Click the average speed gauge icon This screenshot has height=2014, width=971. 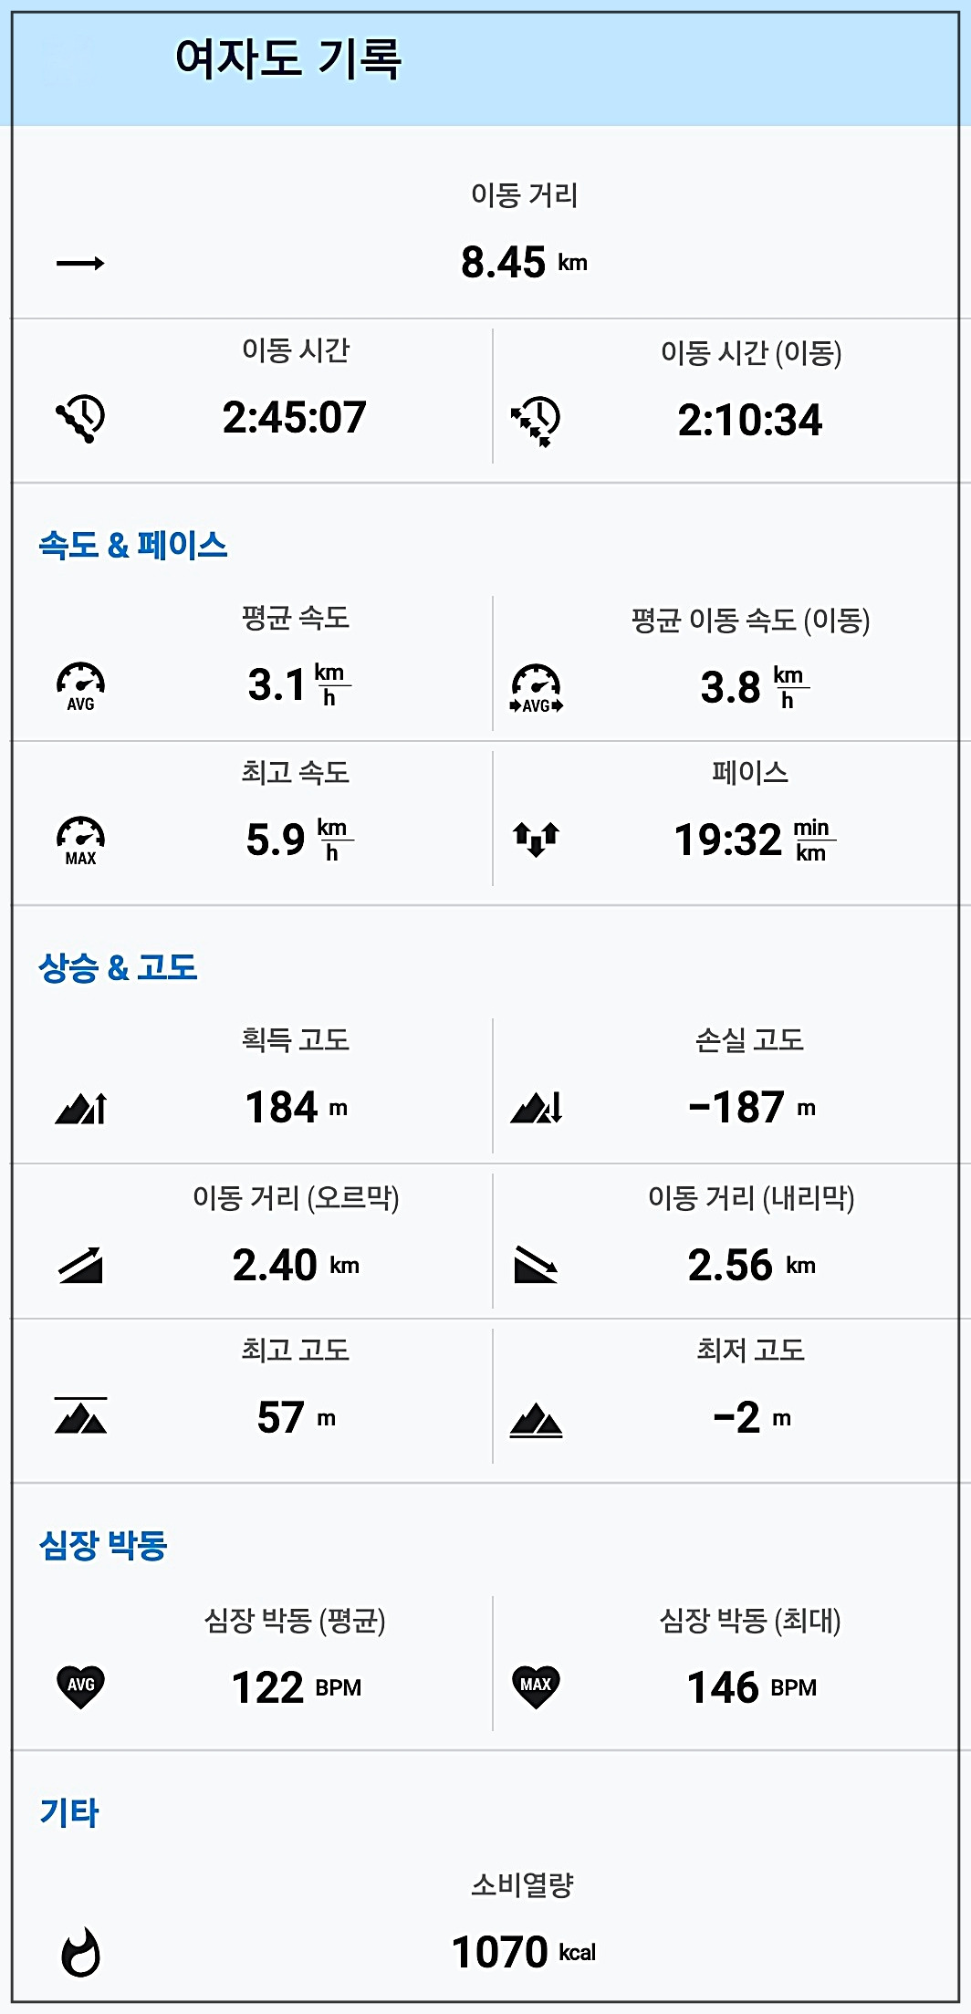click(80, 686)
